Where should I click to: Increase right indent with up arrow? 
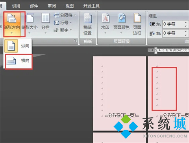coord(186,32)
